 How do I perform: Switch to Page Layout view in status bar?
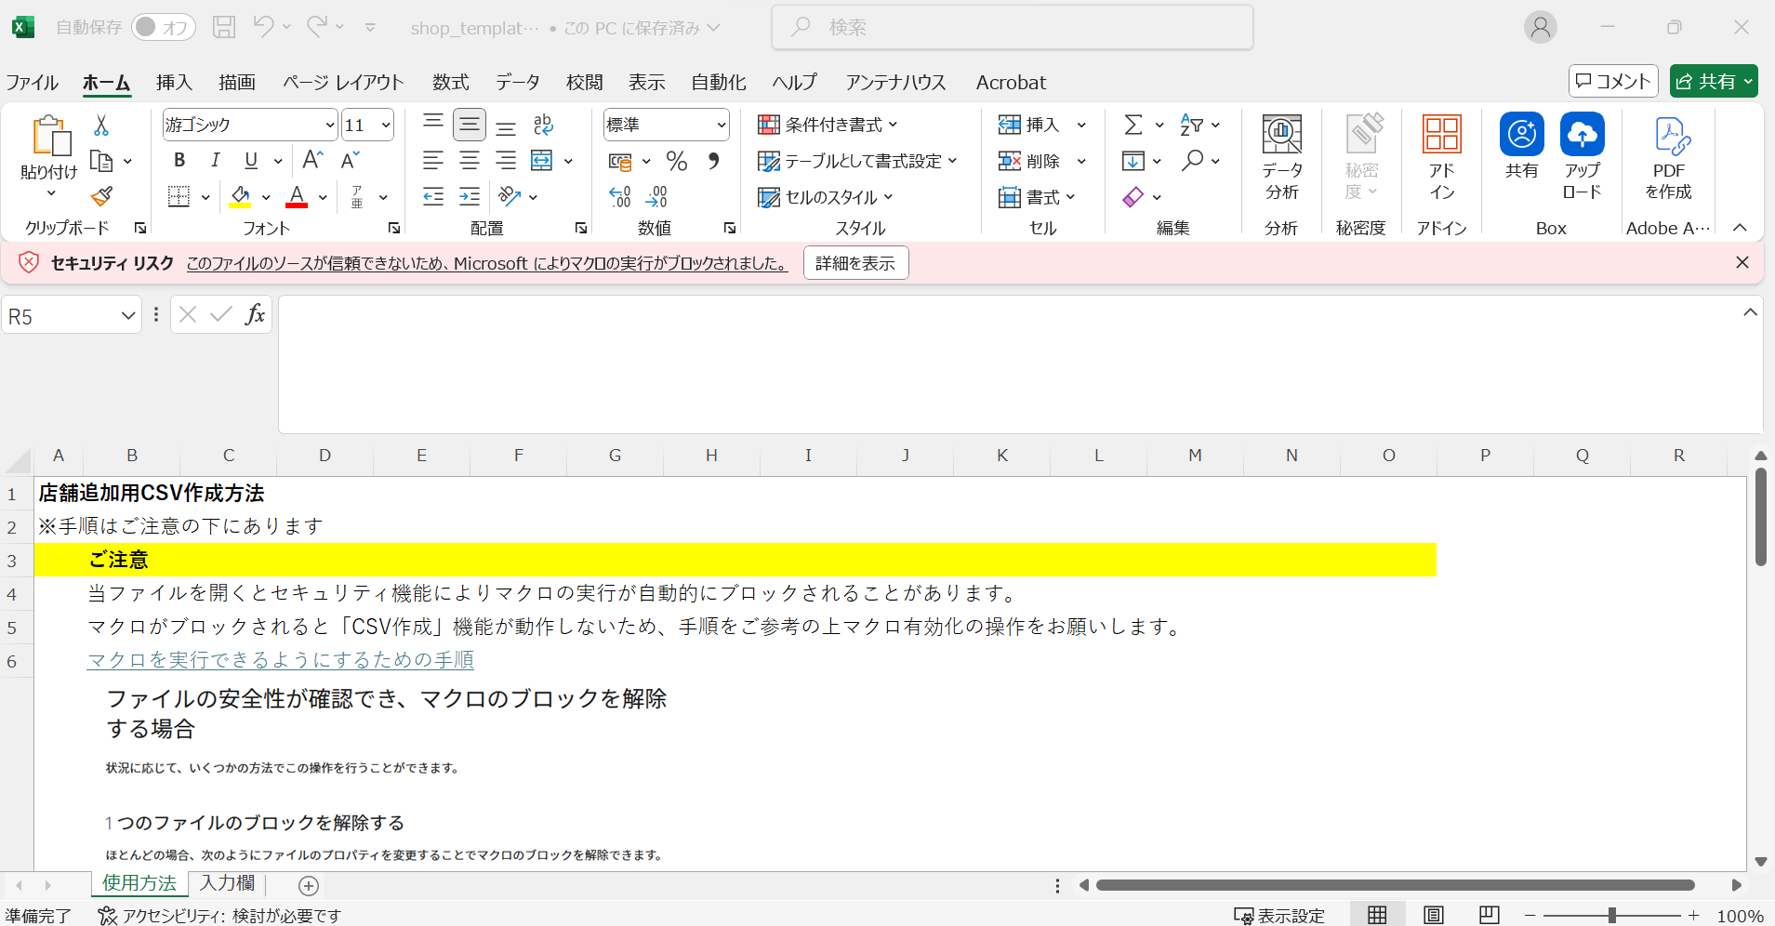1433,915
